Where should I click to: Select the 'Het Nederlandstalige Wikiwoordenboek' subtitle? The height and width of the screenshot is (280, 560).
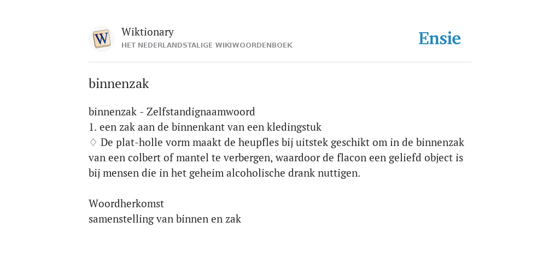(x=207, y=45)
